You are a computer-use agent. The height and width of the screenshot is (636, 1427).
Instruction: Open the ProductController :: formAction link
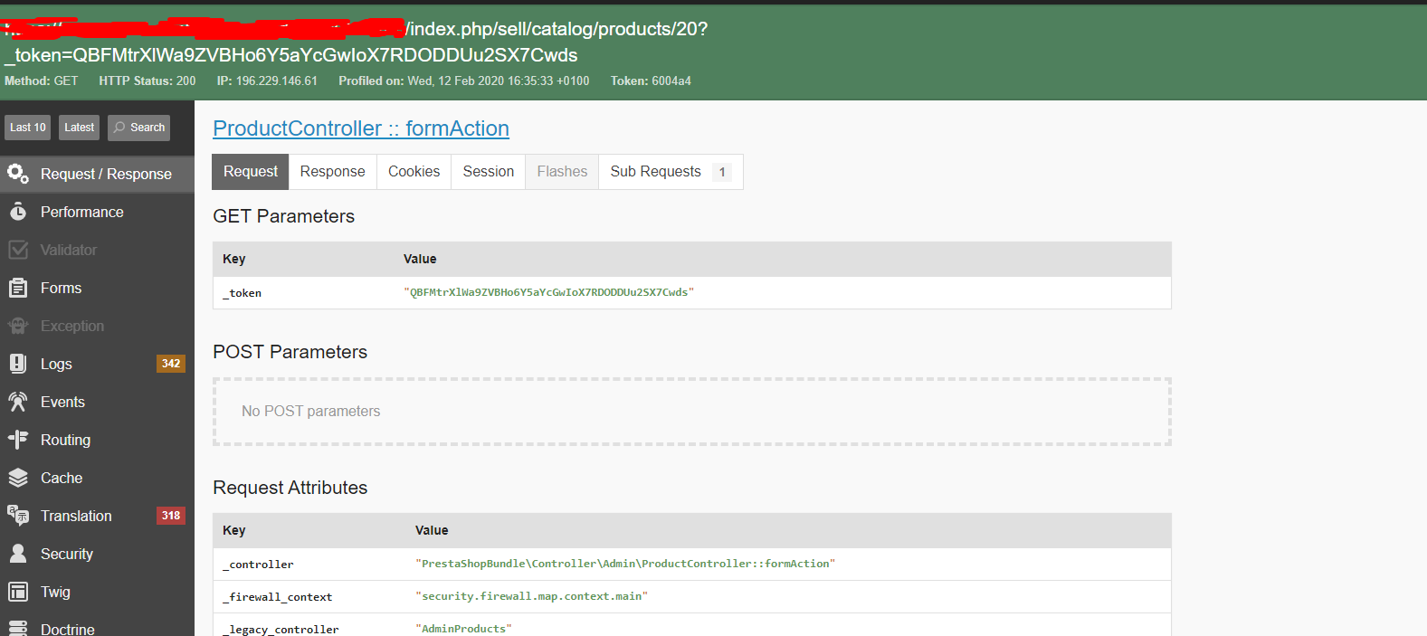click(x=361, y=128)
